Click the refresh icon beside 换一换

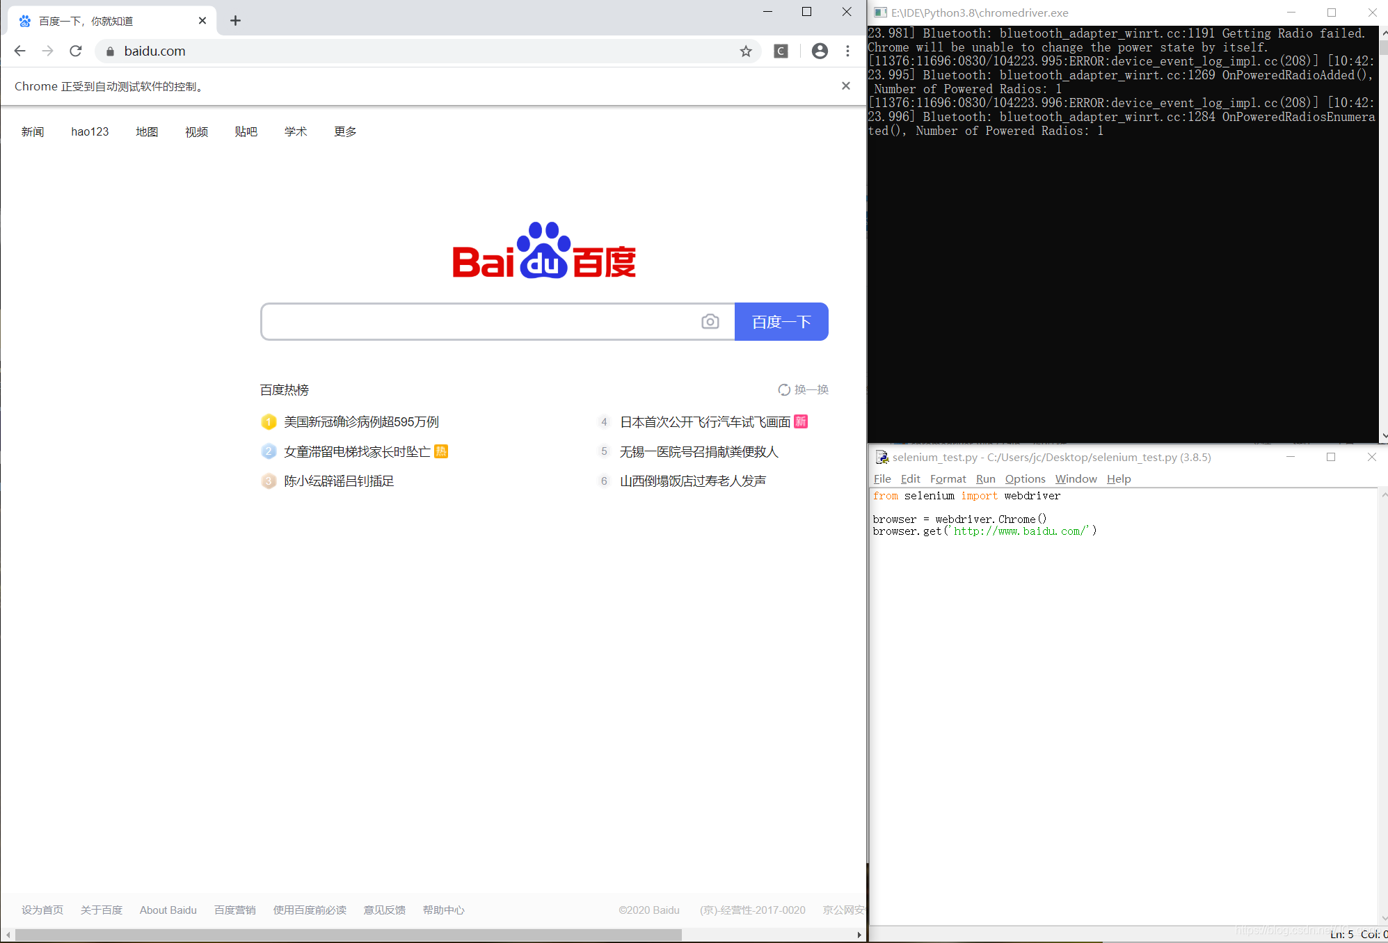click(784, 389)
